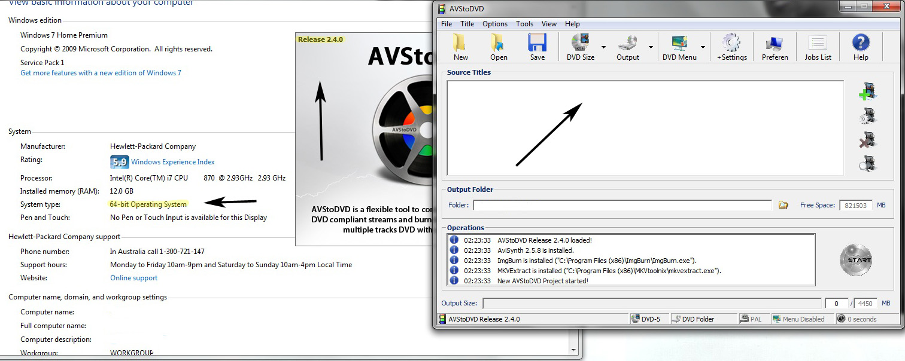Open the Windows Experience Index link
Image resolution: width=905 pixels, height=361 pixels.
click(173, 162)
